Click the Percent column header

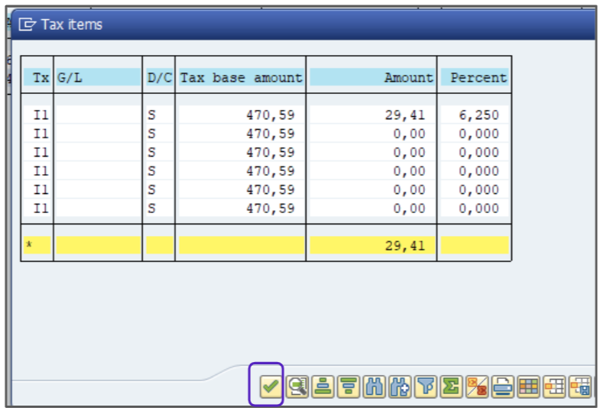[x=474, y=77]
